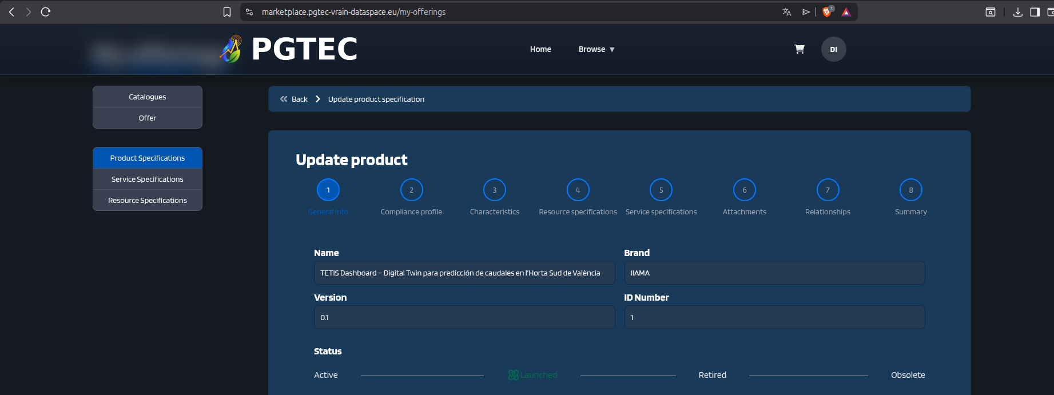1054x395 pixels.
Task: Reload the page with the refresh icon
Action: 46,12
